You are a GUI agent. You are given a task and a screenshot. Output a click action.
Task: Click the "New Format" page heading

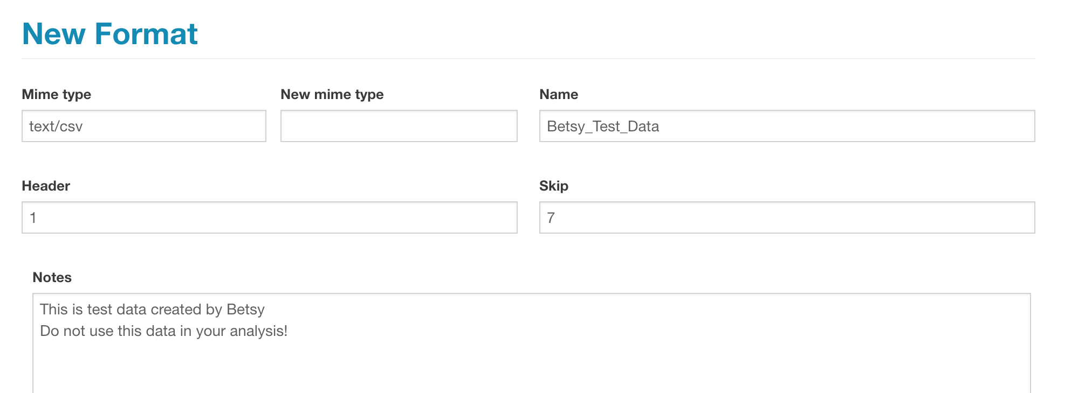[x=109, y=33]
